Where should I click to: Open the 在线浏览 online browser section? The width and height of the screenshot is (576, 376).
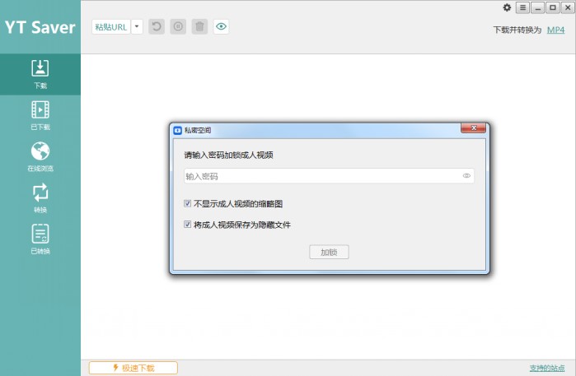[40, 157]
